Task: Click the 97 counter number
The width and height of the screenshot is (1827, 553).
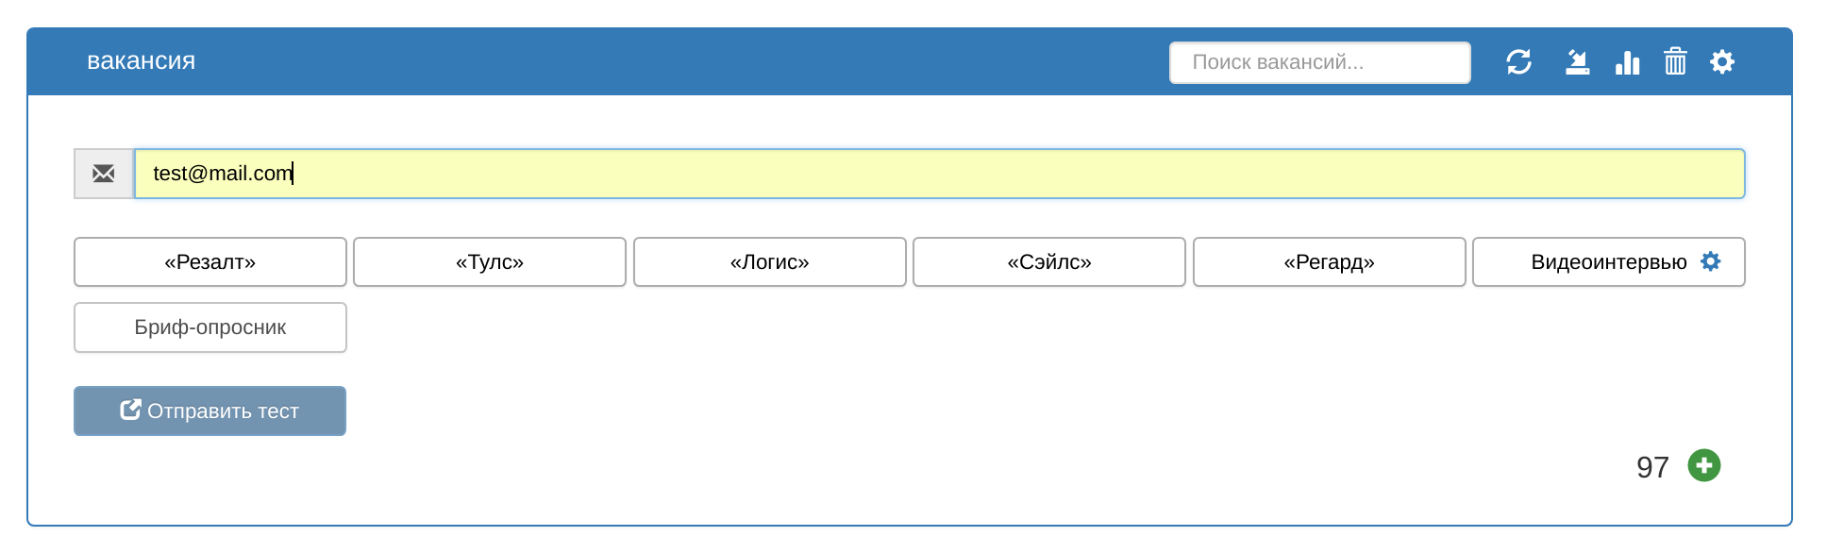Action: (x=1652, y=467)
